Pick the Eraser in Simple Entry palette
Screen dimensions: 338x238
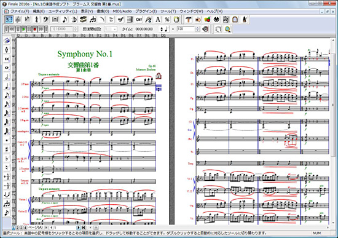pyautogui.click(x=7, y=41)
